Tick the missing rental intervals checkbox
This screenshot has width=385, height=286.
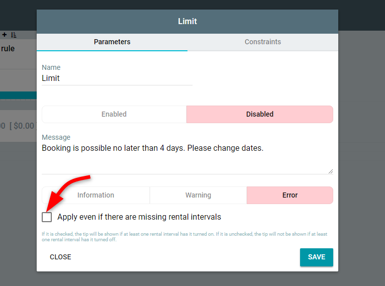47,217
